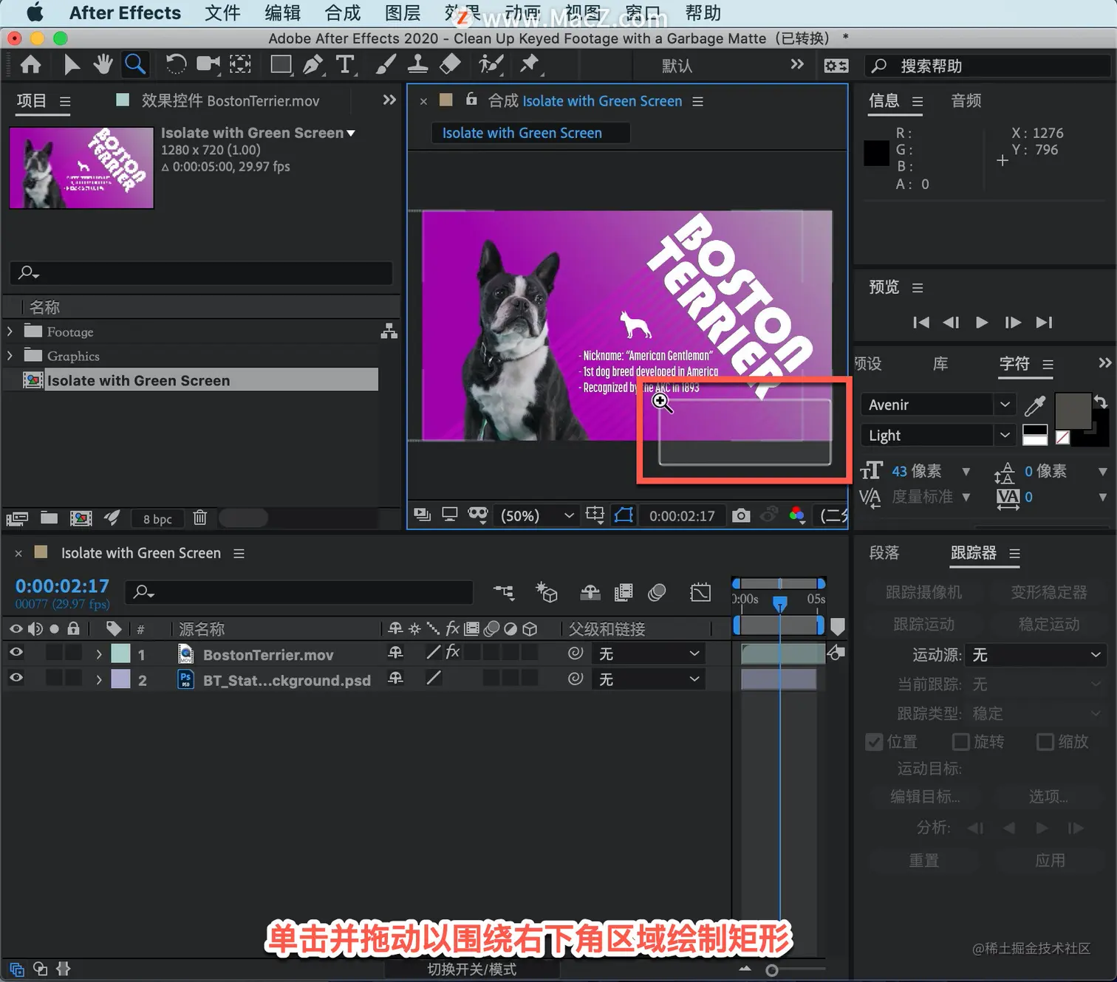The image size is (1117, 982).
Task: Click the eyedropper in Character panel
Action: point(1035,405)
